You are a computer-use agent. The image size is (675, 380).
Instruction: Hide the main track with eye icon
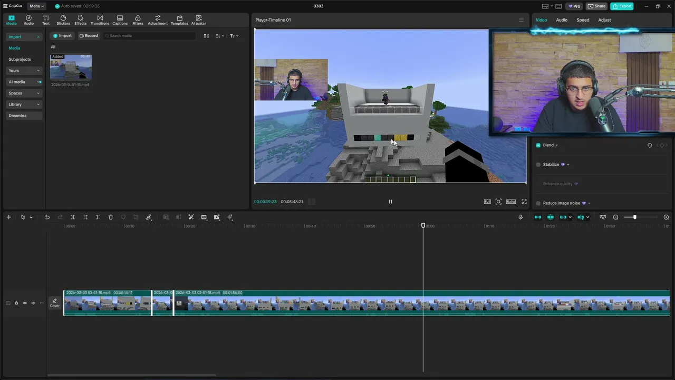[x=25, y=303]
